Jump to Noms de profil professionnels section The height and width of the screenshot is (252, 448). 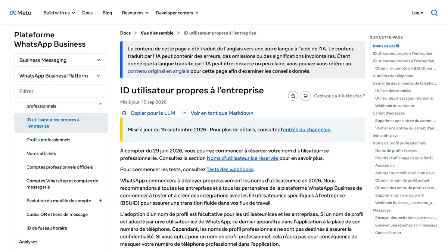[399, 143]
